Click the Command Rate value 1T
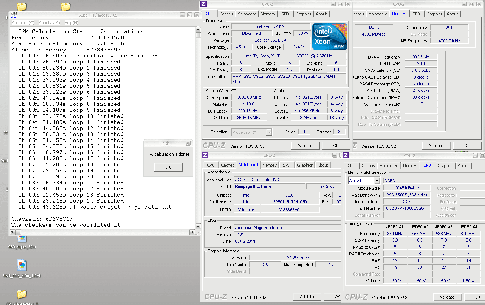Screen dimensions: 485x305 pos(421,104)
